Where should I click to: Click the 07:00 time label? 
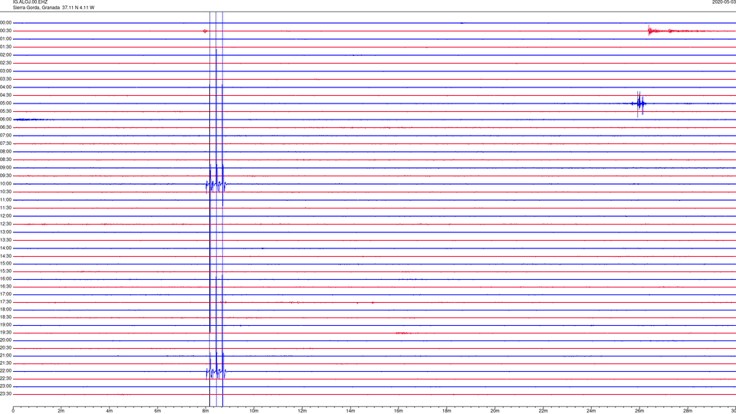[5, 135]
